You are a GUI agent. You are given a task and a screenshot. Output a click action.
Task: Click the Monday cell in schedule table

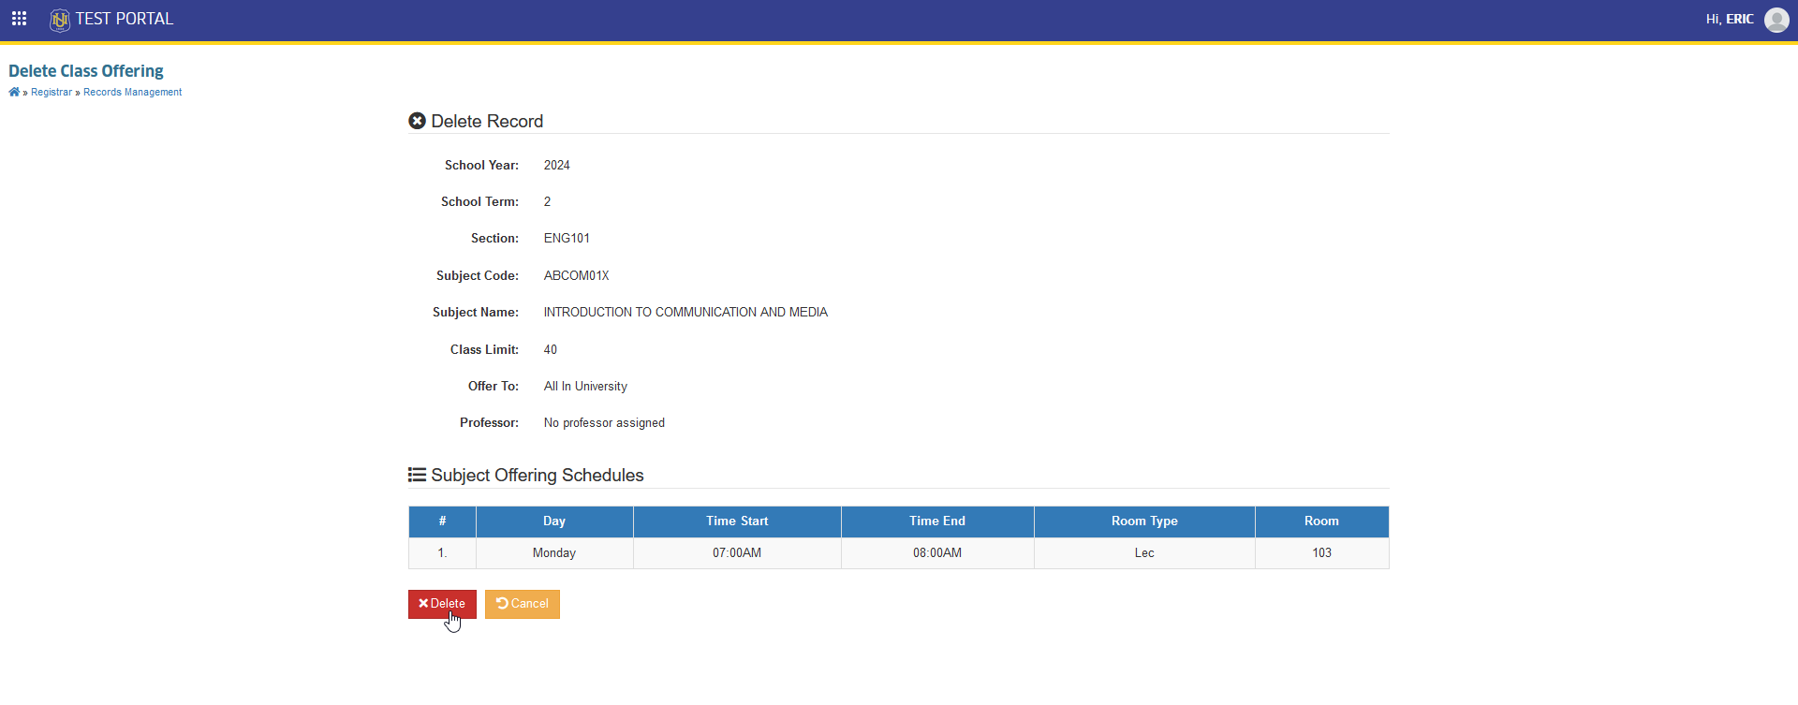click(x=554, y=553)
